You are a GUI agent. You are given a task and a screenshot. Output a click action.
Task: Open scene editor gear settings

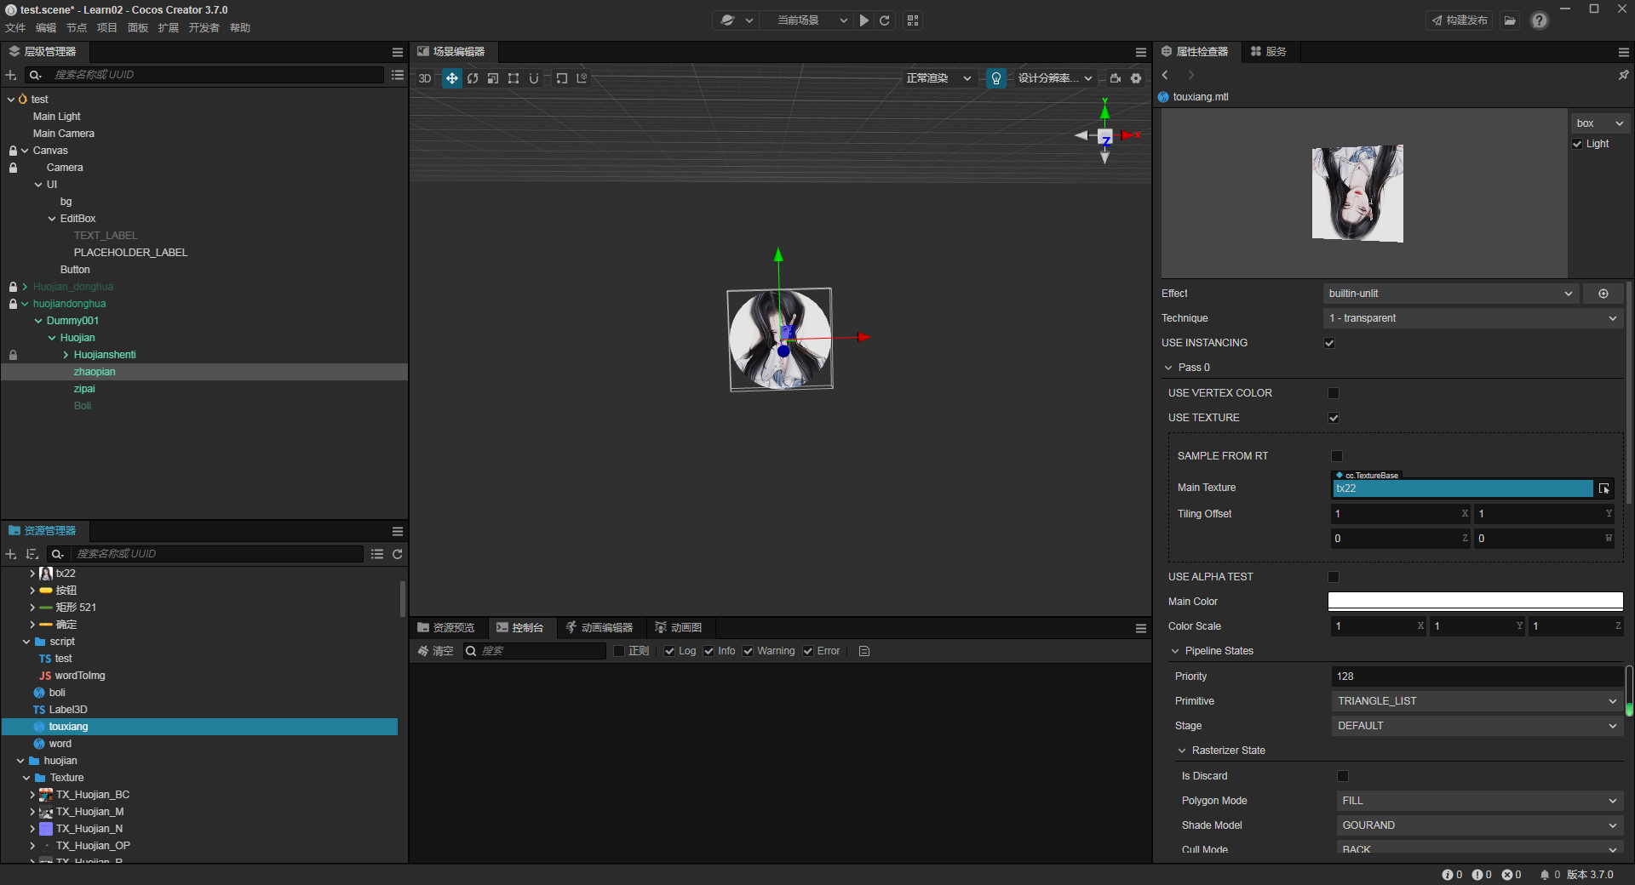click(x=1136, y=78)
